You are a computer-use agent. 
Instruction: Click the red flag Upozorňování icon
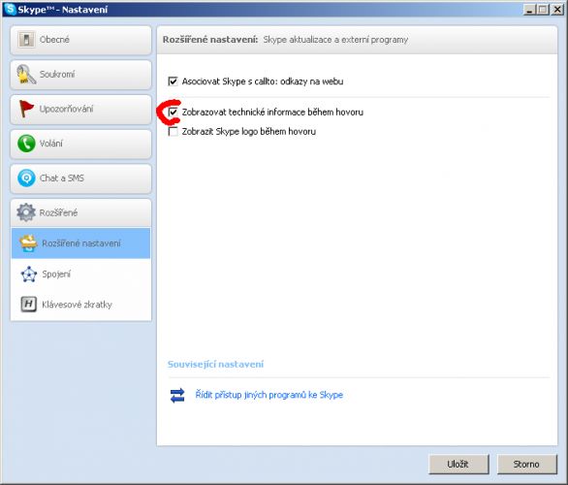click(26, 109)
